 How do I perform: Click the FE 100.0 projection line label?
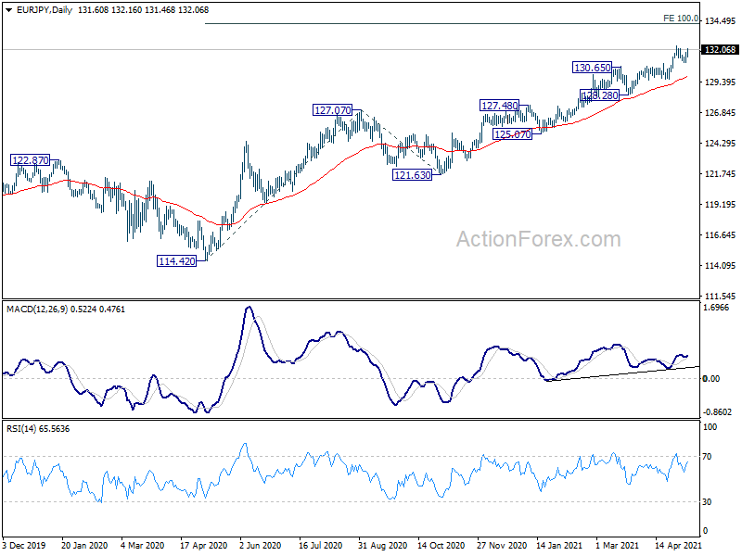[681, 18]
